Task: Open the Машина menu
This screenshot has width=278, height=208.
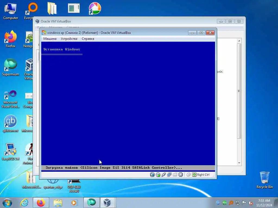Action: click(50, 39)
